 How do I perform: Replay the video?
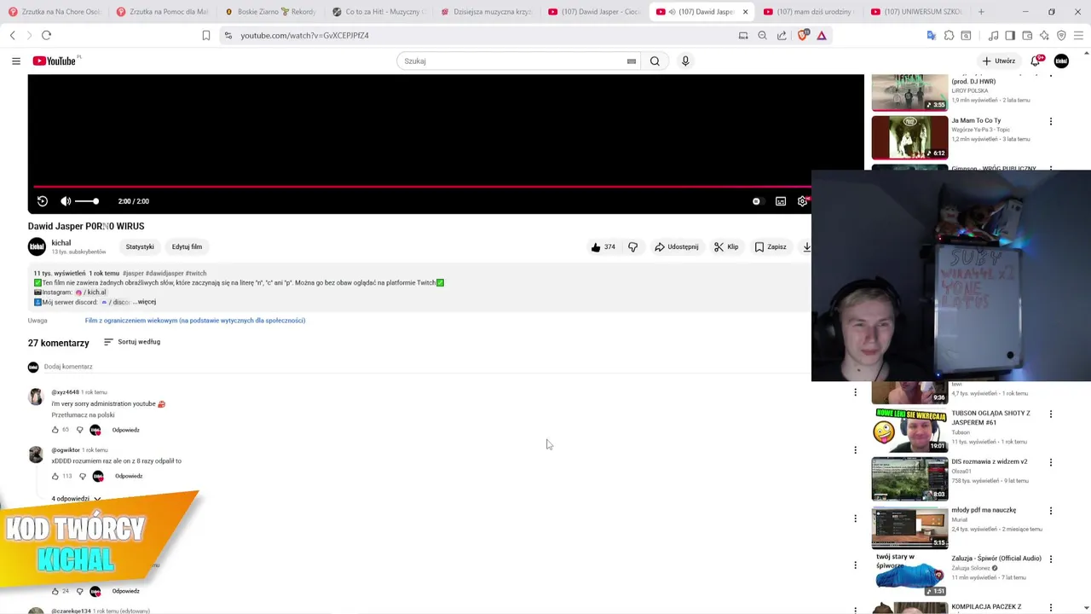[43, 201]
